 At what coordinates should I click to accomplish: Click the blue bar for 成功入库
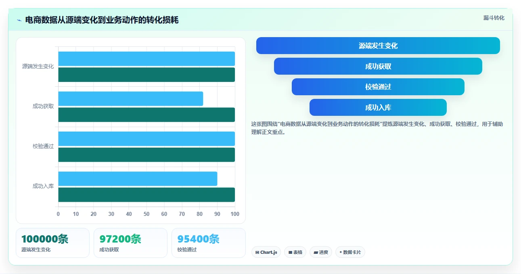point(138,179)
